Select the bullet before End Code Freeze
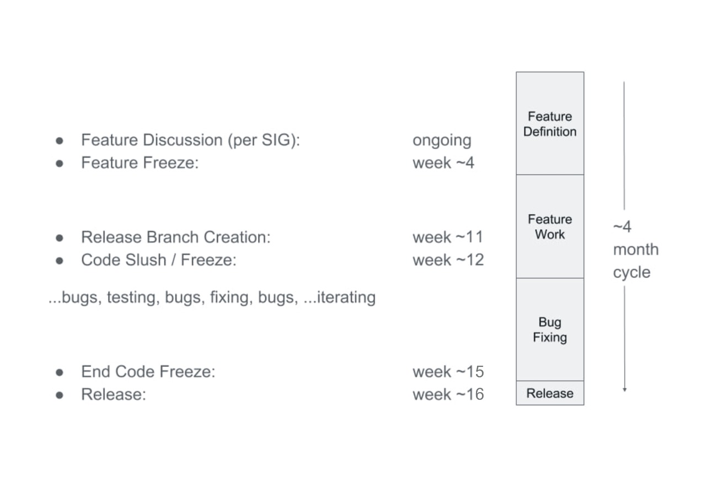 tap(60, 372)
